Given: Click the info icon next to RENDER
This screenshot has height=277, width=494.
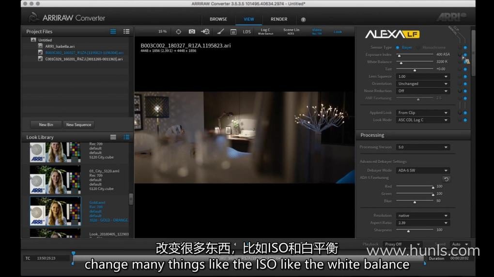Looking at the screenshot, I should 303,19.
